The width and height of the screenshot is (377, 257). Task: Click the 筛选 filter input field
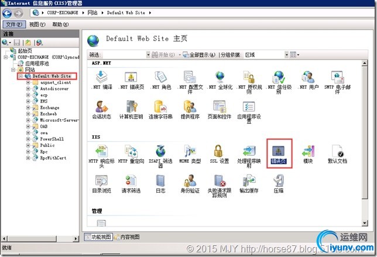(124, 55)
